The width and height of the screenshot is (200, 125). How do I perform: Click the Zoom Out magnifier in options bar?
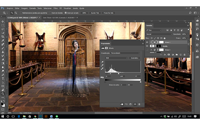coord(16,13)
